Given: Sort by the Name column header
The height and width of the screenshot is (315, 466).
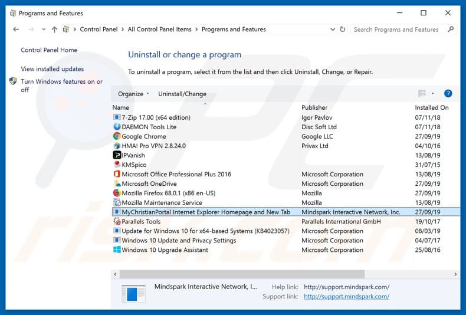Looking at the screenshot, I should click(121, 107).
